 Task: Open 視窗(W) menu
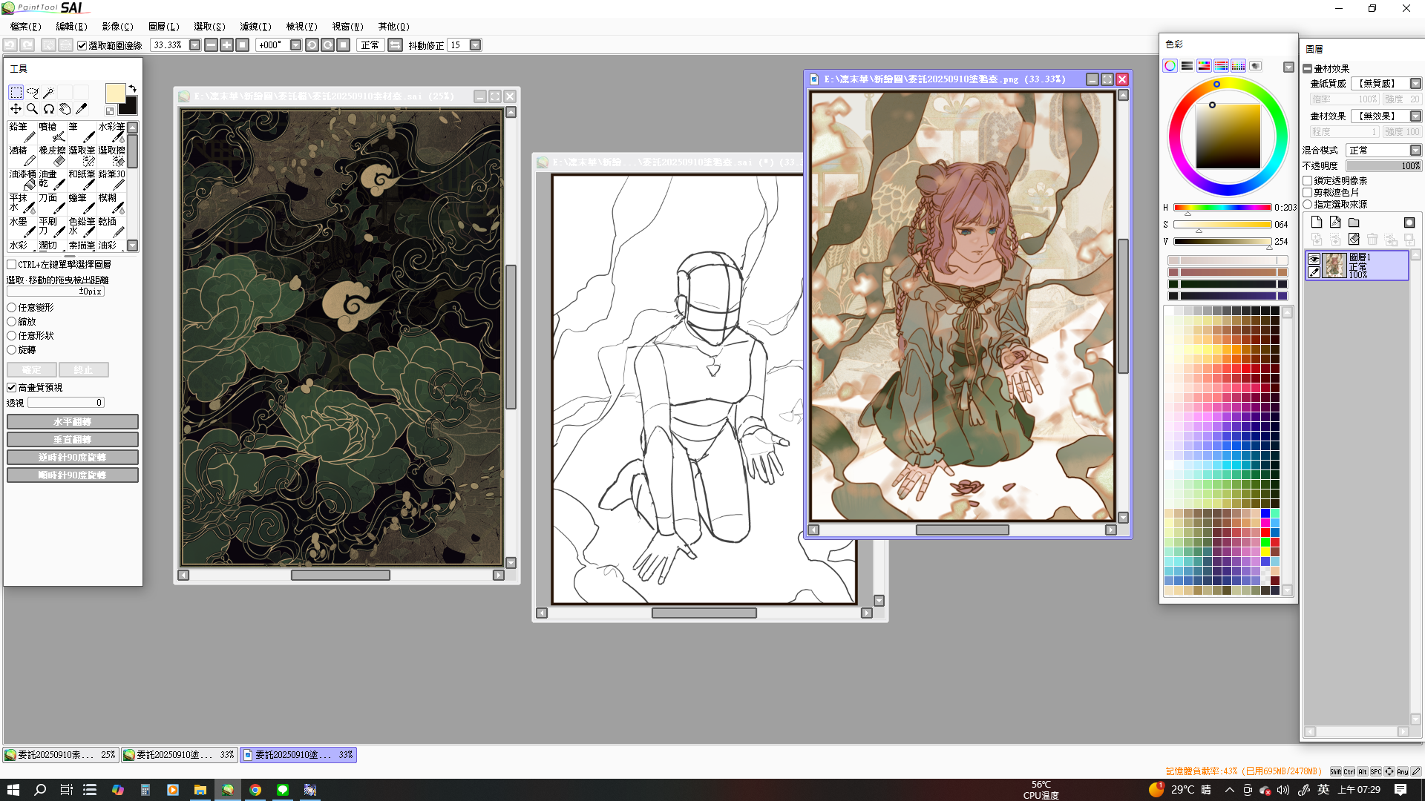pos(347,27)
